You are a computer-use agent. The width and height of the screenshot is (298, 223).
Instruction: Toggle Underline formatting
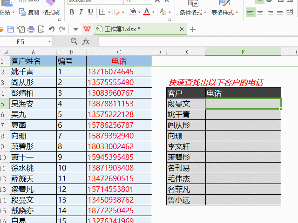pyautogui.click(x=90, y=12)
